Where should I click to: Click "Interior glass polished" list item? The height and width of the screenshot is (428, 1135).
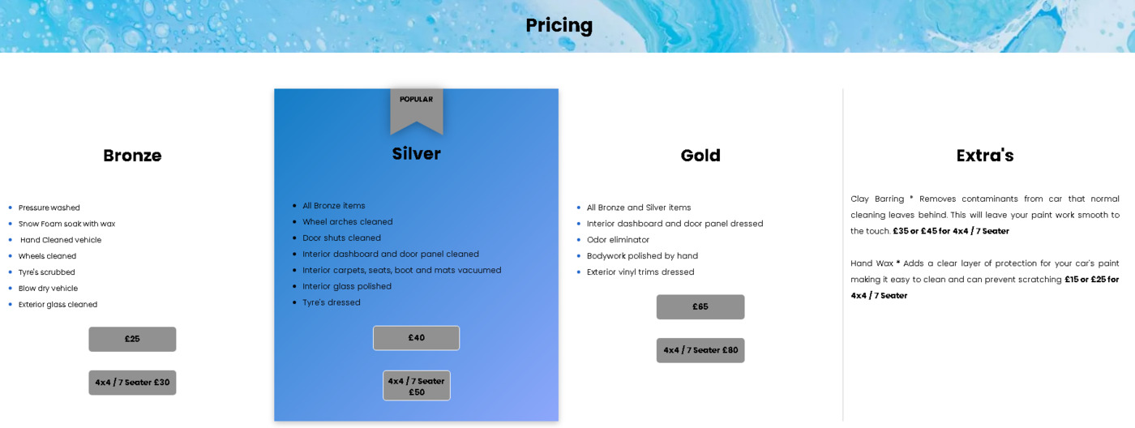347,286
